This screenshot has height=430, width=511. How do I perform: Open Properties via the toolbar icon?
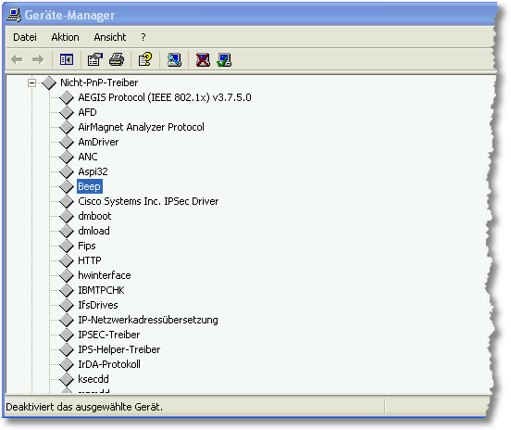(94, 59)
